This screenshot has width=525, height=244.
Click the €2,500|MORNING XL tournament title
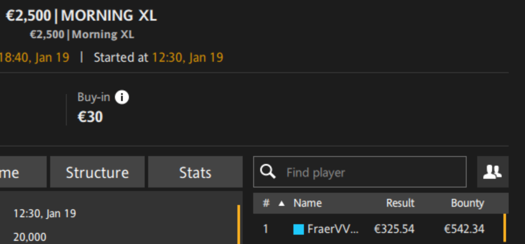click(x=81, y=16)
